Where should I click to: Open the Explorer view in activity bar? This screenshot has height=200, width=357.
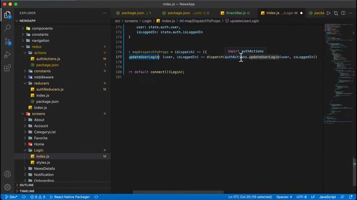tap(7, 15)
